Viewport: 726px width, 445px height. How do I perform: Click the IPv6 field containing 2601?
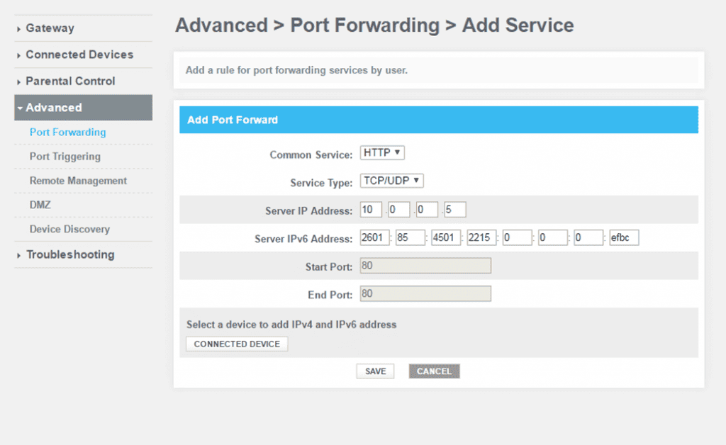(x=375, y=238)
